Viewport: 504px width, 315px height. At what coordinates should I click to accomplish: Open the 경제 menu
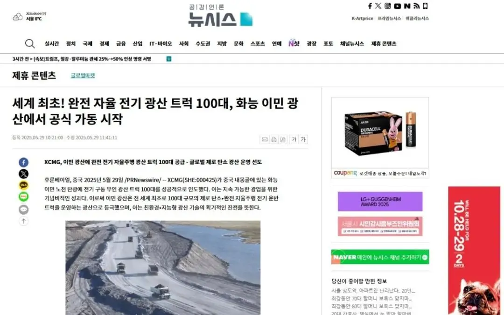click(104, 44)
